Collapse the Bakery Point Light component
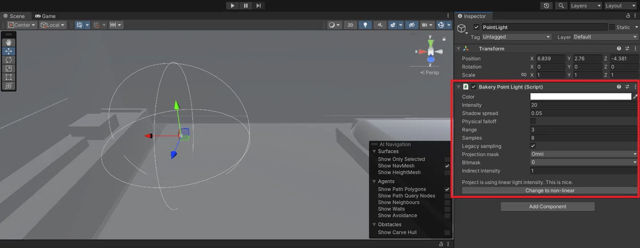Viewport: 640px width, 248px height. (x=459, y=86)
